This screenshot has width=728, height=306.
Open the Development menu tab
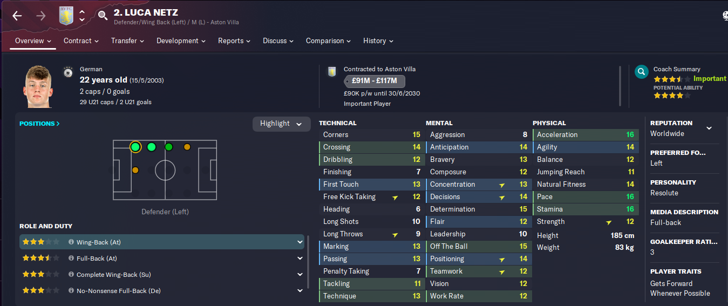pyautogui.click(x=181, y=41)
